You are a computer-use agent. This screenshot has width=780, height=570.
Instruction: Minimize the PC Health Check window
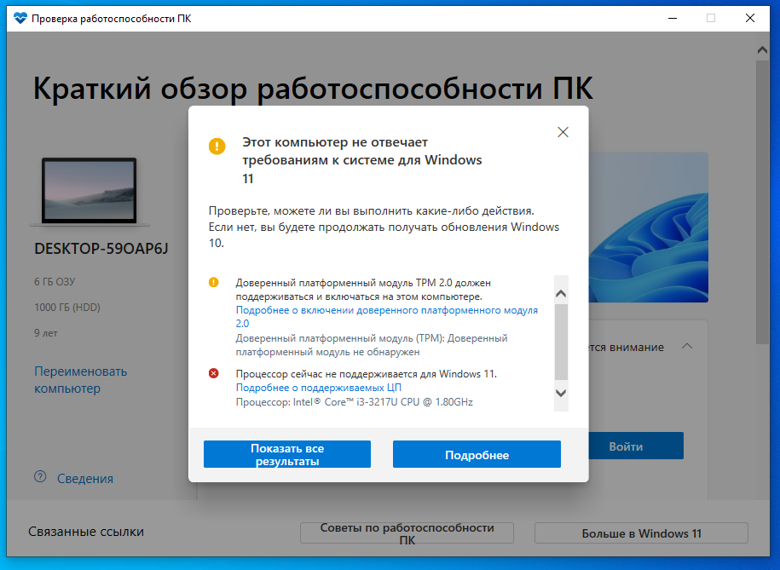(x=673, y=19)
